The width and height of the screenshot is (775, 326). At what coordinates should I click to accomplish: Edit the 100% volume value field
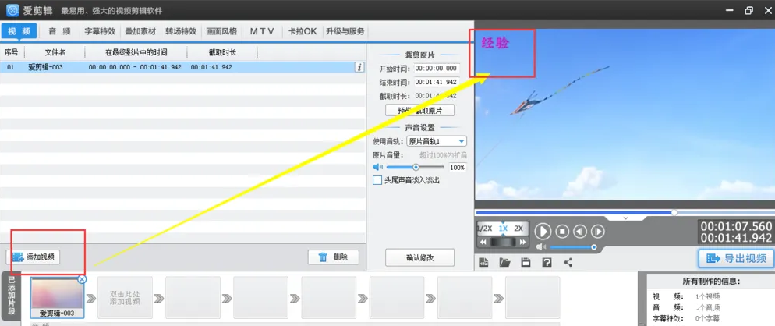click(x=458, y=168)
